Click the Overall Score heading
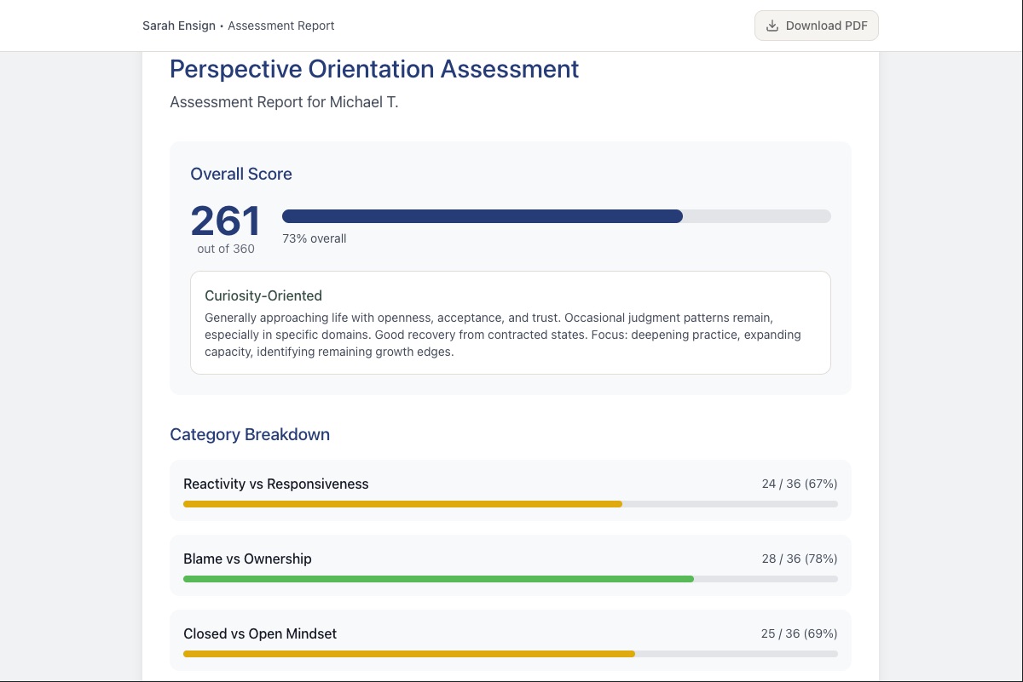The height and width of the screenshot is (682, 1023). click(241, 174)
